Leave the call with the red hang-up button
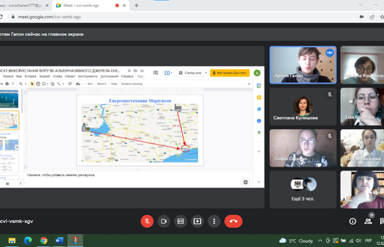 [233, 221]
